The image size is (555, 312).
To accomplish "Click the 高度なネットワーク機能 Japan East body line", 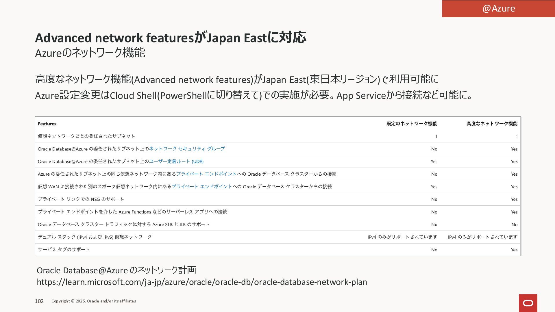I will pos(237,79).
